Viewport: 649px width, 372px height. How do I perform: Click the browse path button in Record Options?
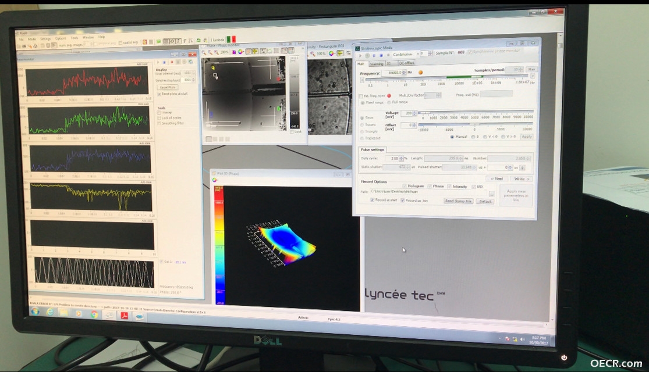[492, 193]
